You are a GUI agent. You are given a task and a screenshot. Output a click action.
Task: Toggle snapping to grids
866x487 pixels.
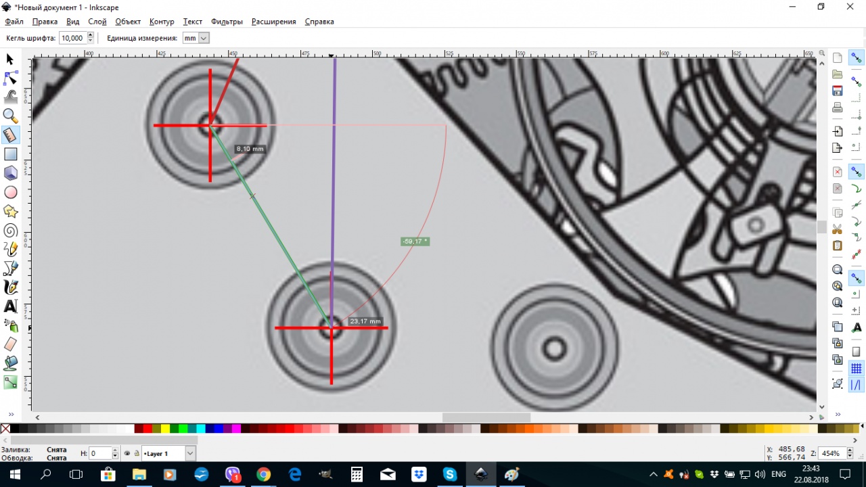[x=857, y=369]
